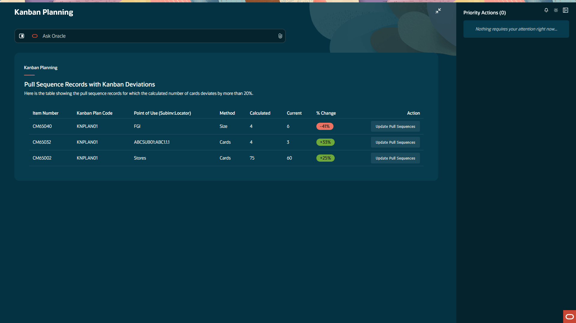
Task: Collapse the Priority Actions side panel icon
Action: click(x=565, y=10)
